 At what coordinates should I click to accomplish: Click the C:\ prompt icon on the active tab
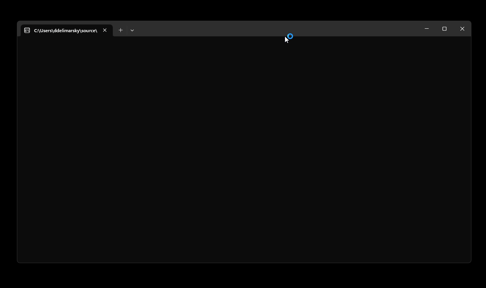pyautogui.click(x=27, y=30)
